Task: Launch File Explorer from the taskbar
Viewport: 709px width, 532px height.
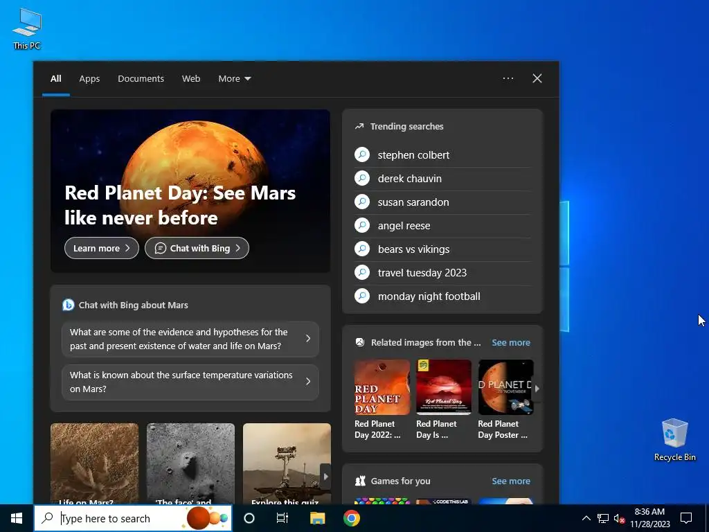Action: (x=317, y=518)
